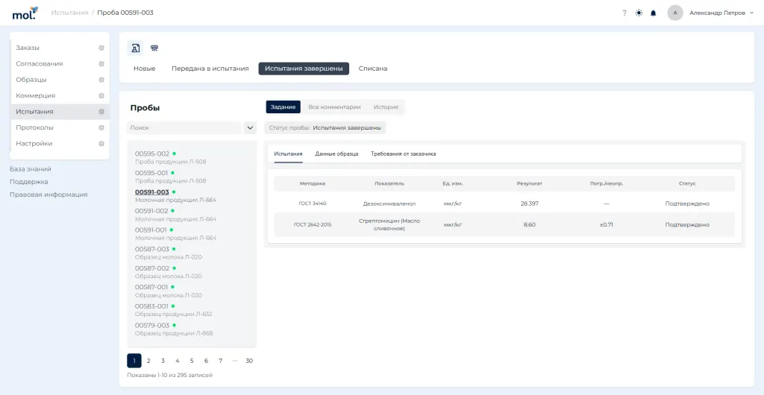Toggle the light theme sun icon

coord(639,13)
